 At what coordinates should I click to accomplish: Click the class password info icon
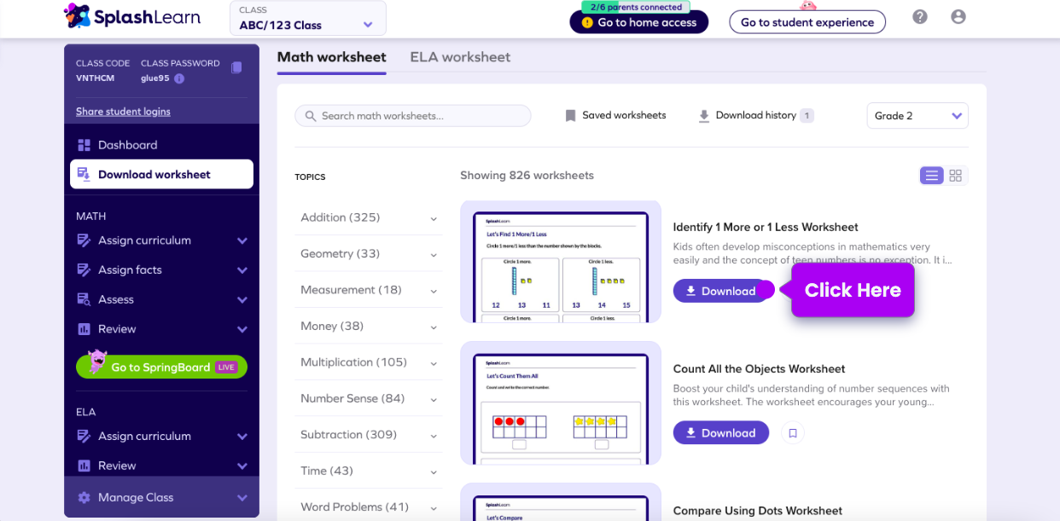pos(179,78)
